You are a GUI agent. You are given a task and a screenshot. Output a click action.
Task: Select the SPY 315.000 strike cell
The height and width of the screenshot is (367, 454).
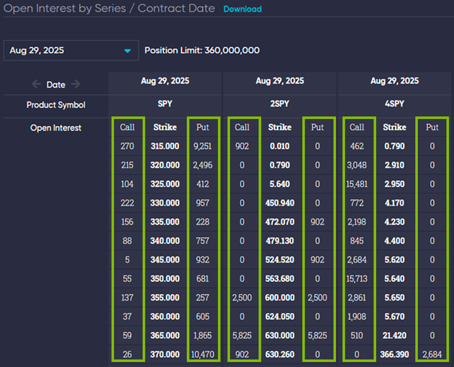(x=165, y=146)
